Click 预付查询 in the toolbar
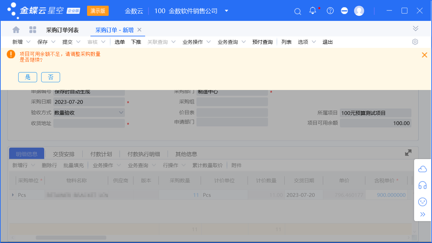This screenshot has width=432, height=243. pyautogui.click(x=263, y=42)
